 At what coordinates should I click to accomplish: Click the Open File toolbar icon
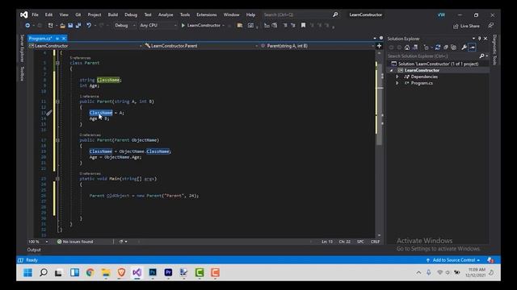pyautogui.click(x=62, y=25)
